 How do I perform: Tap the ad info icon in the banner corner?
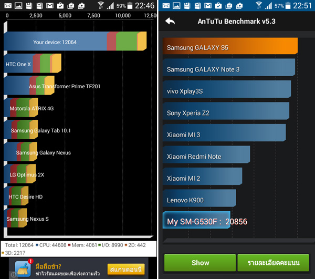13,275
